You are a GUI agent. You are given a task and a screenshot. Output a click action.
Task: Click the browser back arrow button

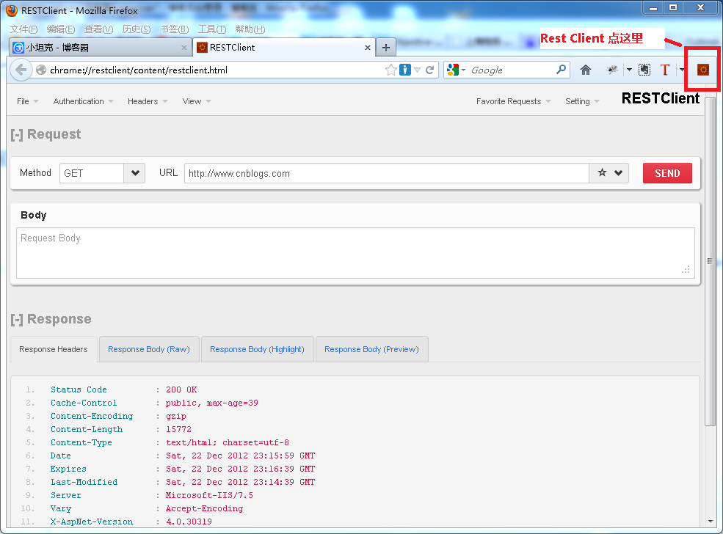21,70
